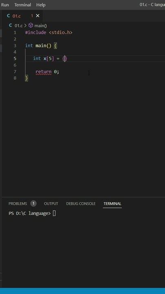Image resolution: width=165 pixels, height=294 pixels.
Task: Click the C file icon in 01.c tab
Action: coord(8,16)
